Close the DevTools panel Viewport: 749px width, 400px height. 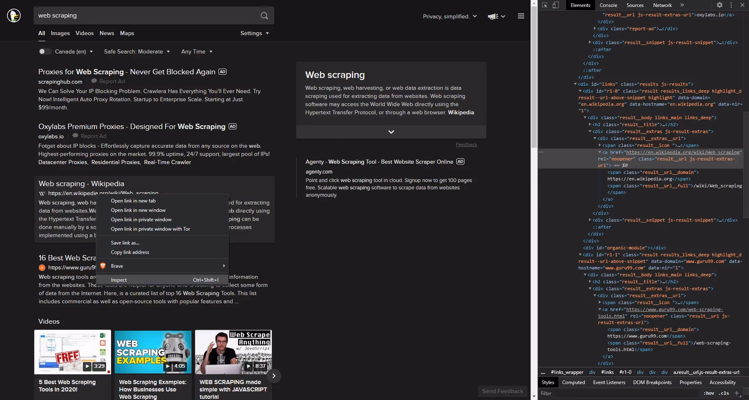point(742,5)
